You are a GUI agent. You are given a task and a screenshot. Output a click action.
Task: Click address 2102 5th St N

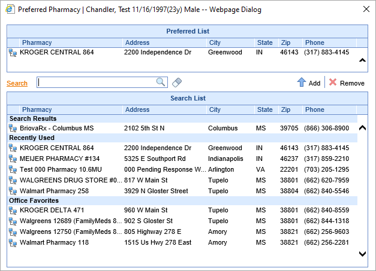click(144, 128)
